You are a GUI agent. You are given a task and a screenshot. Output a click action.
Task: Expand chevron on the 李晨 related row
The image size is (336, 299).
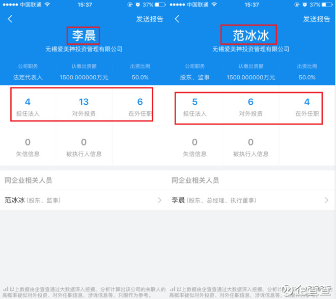pos(326,200)
